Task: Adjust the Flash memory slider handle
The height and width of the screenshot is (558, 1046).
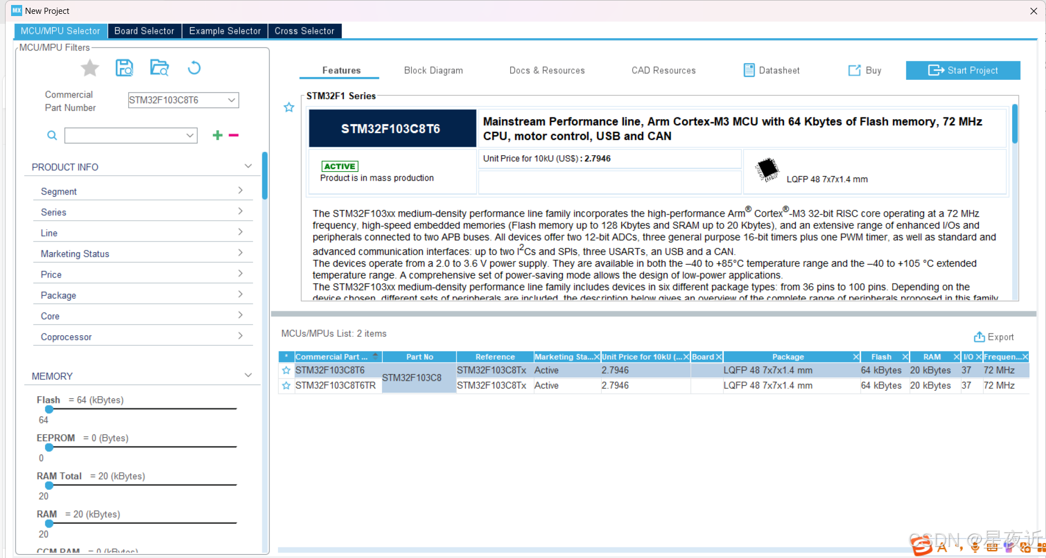Action: tap(49, 409)
